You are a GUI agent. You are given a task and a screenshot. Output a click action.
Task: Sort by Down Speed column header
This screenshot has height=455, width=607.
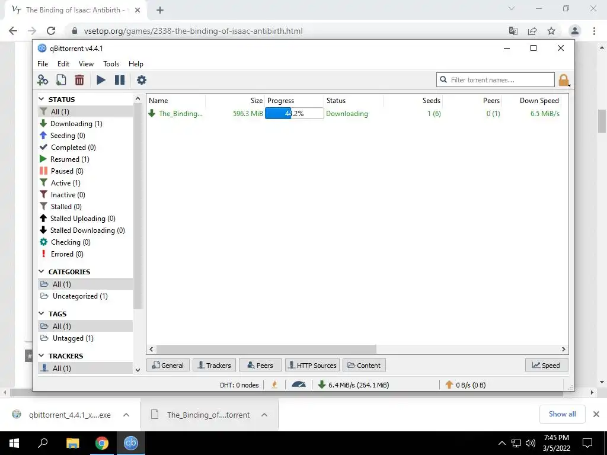tap(532, 101)
